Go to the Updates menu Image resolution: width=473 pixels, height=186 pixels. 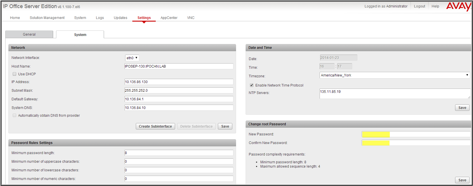click(120, 18)
